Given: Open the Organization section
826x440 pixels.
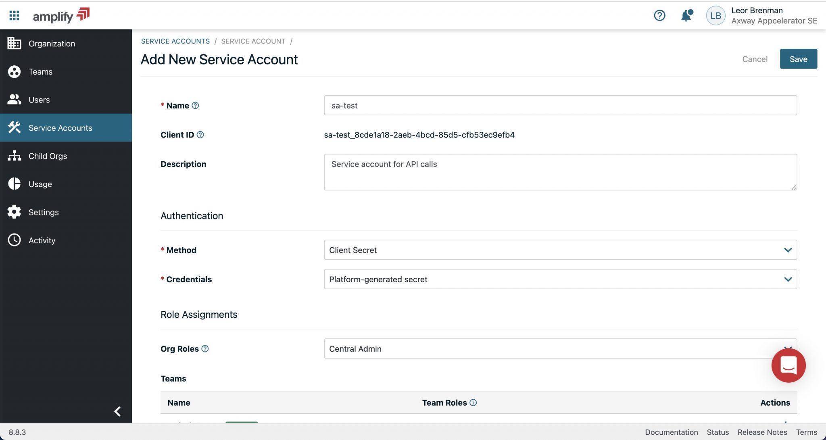Looking at the screenshot, I should tap(51, 43).
